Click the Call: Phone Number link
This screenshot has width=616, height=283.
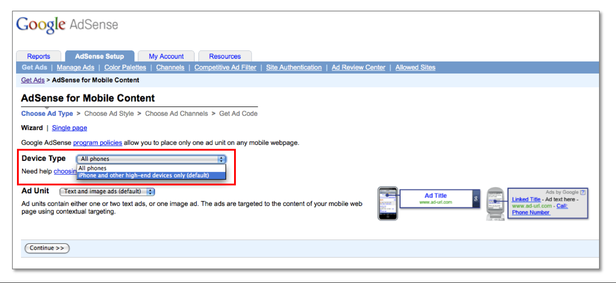540,209
